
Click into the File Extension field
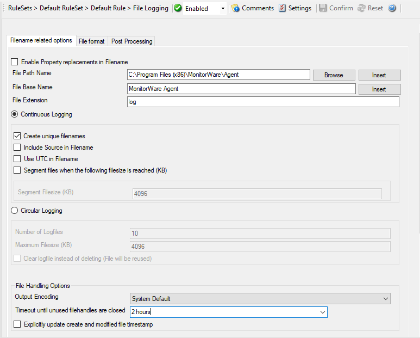click(262, 102)
